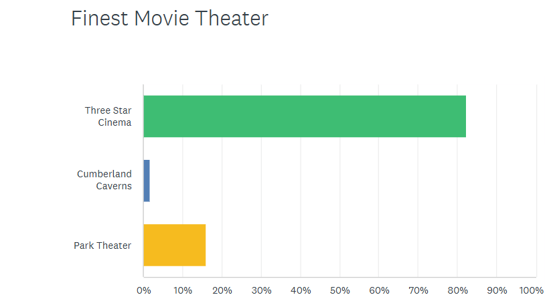Image resolution: width=547 pixels, height=299 pixels.
Task: Click the 100% tick label
Action: pos(532,290)
